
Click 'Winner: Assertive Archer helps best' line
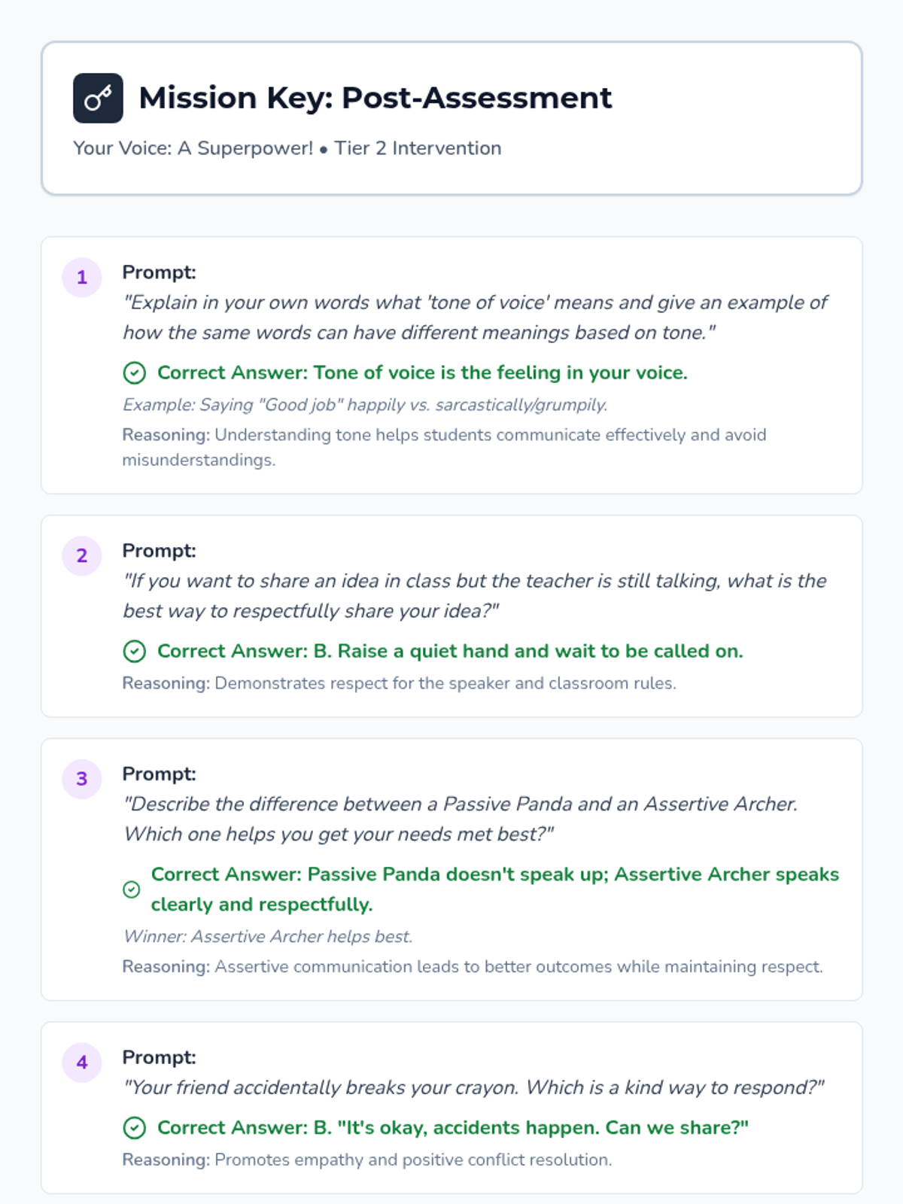coord(268,937)
